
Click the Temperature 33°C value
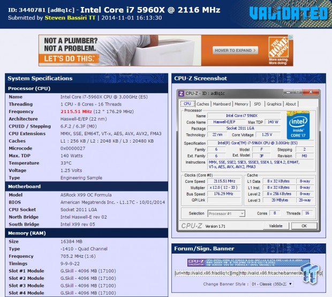[66, 163]
